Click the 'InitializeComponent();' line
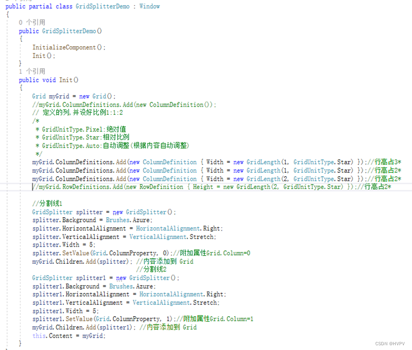The image size is (412, 350). (69, 47)
